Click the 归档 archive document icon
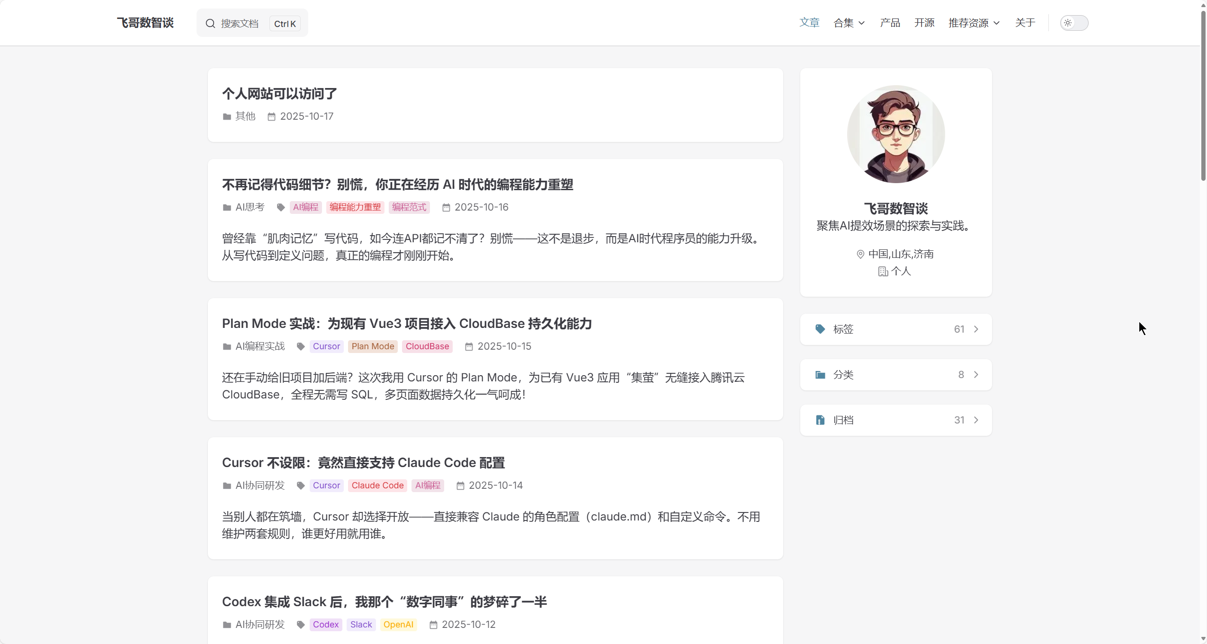The width and height of the screenshot is (1207, 644). coord(820,420)
